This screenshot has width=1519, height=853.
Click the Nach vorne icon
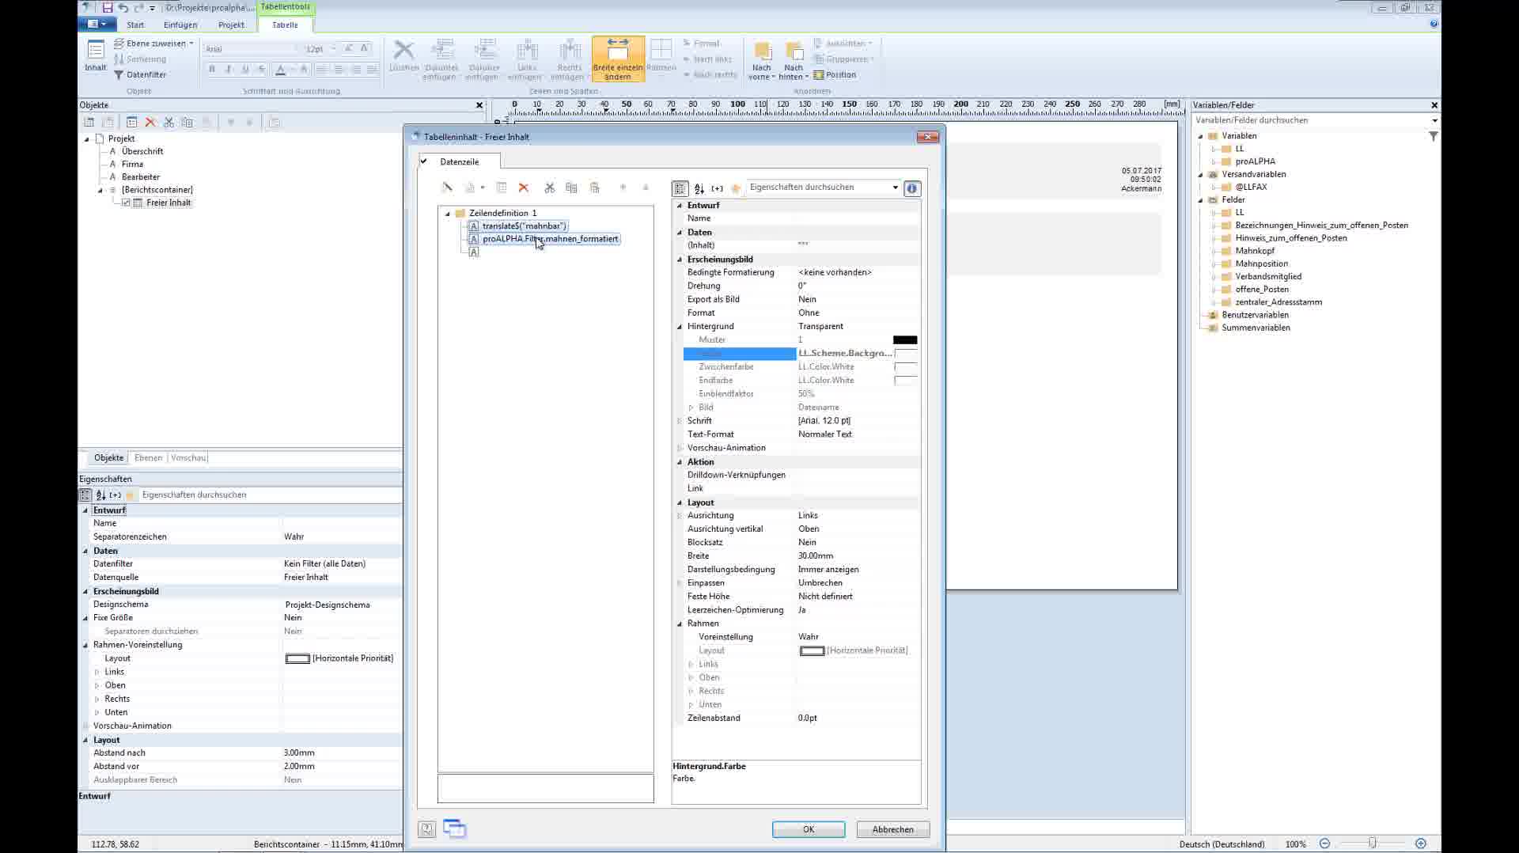[x=762, y=52]
